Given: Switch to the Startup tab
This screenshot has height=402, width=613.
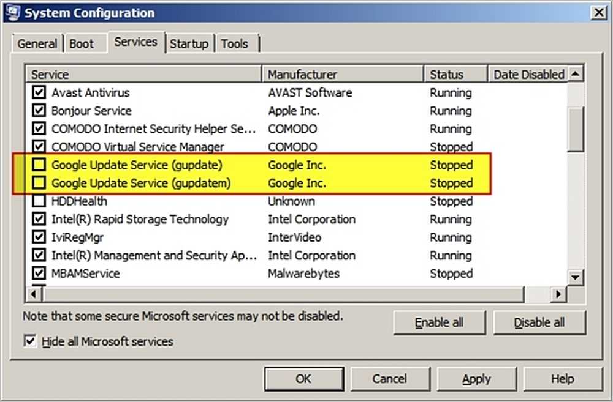Looking at the screenshot, I should coord(189,43).
